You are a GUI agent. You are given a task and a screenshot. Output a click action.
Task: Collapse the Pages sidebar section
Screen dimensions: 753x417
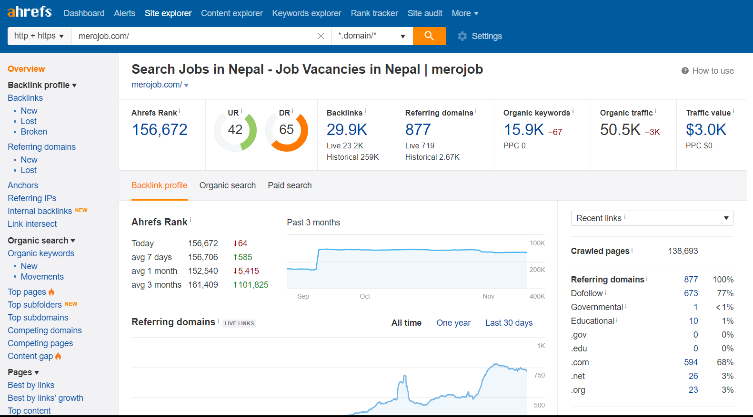coord(23,372)
